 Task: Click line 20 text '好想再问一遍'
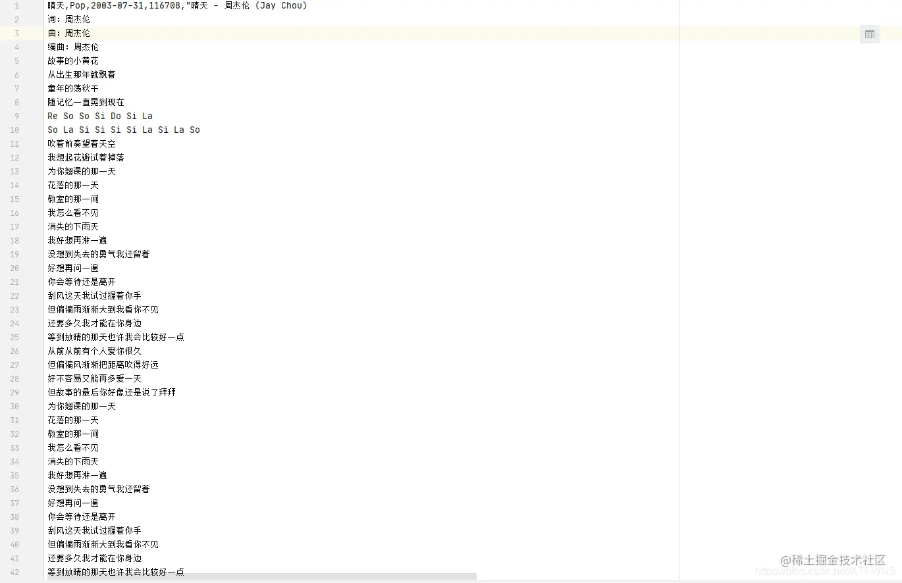coord(73,268)
